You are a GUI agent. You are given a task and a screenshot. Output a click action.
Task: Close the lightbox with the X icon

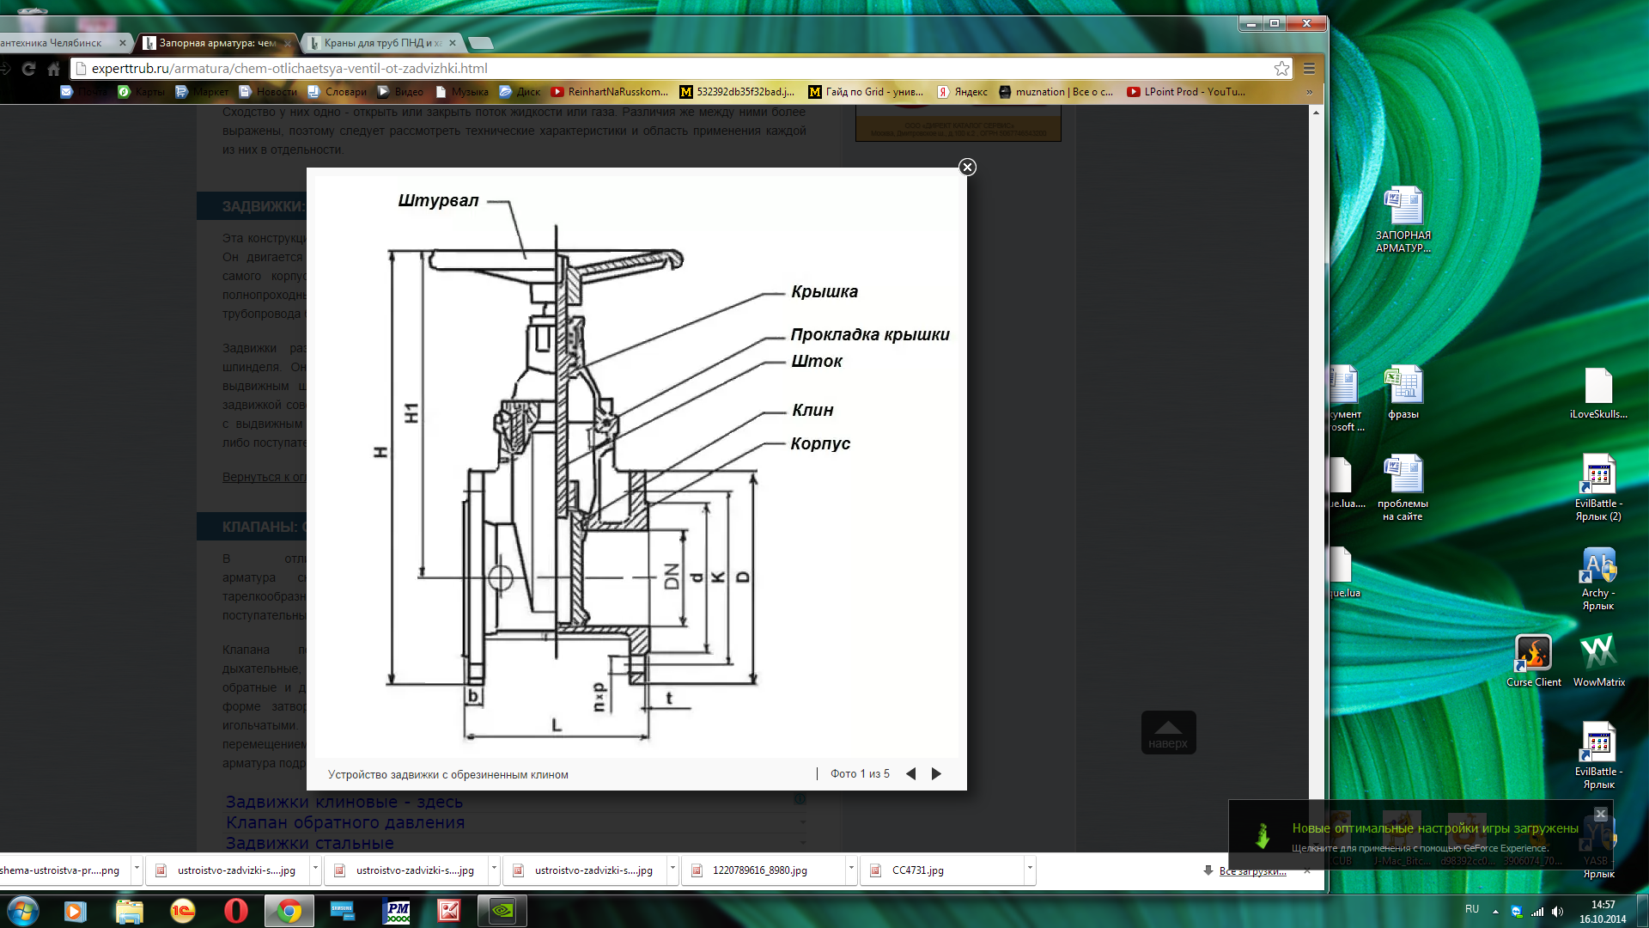click(967, 168)
